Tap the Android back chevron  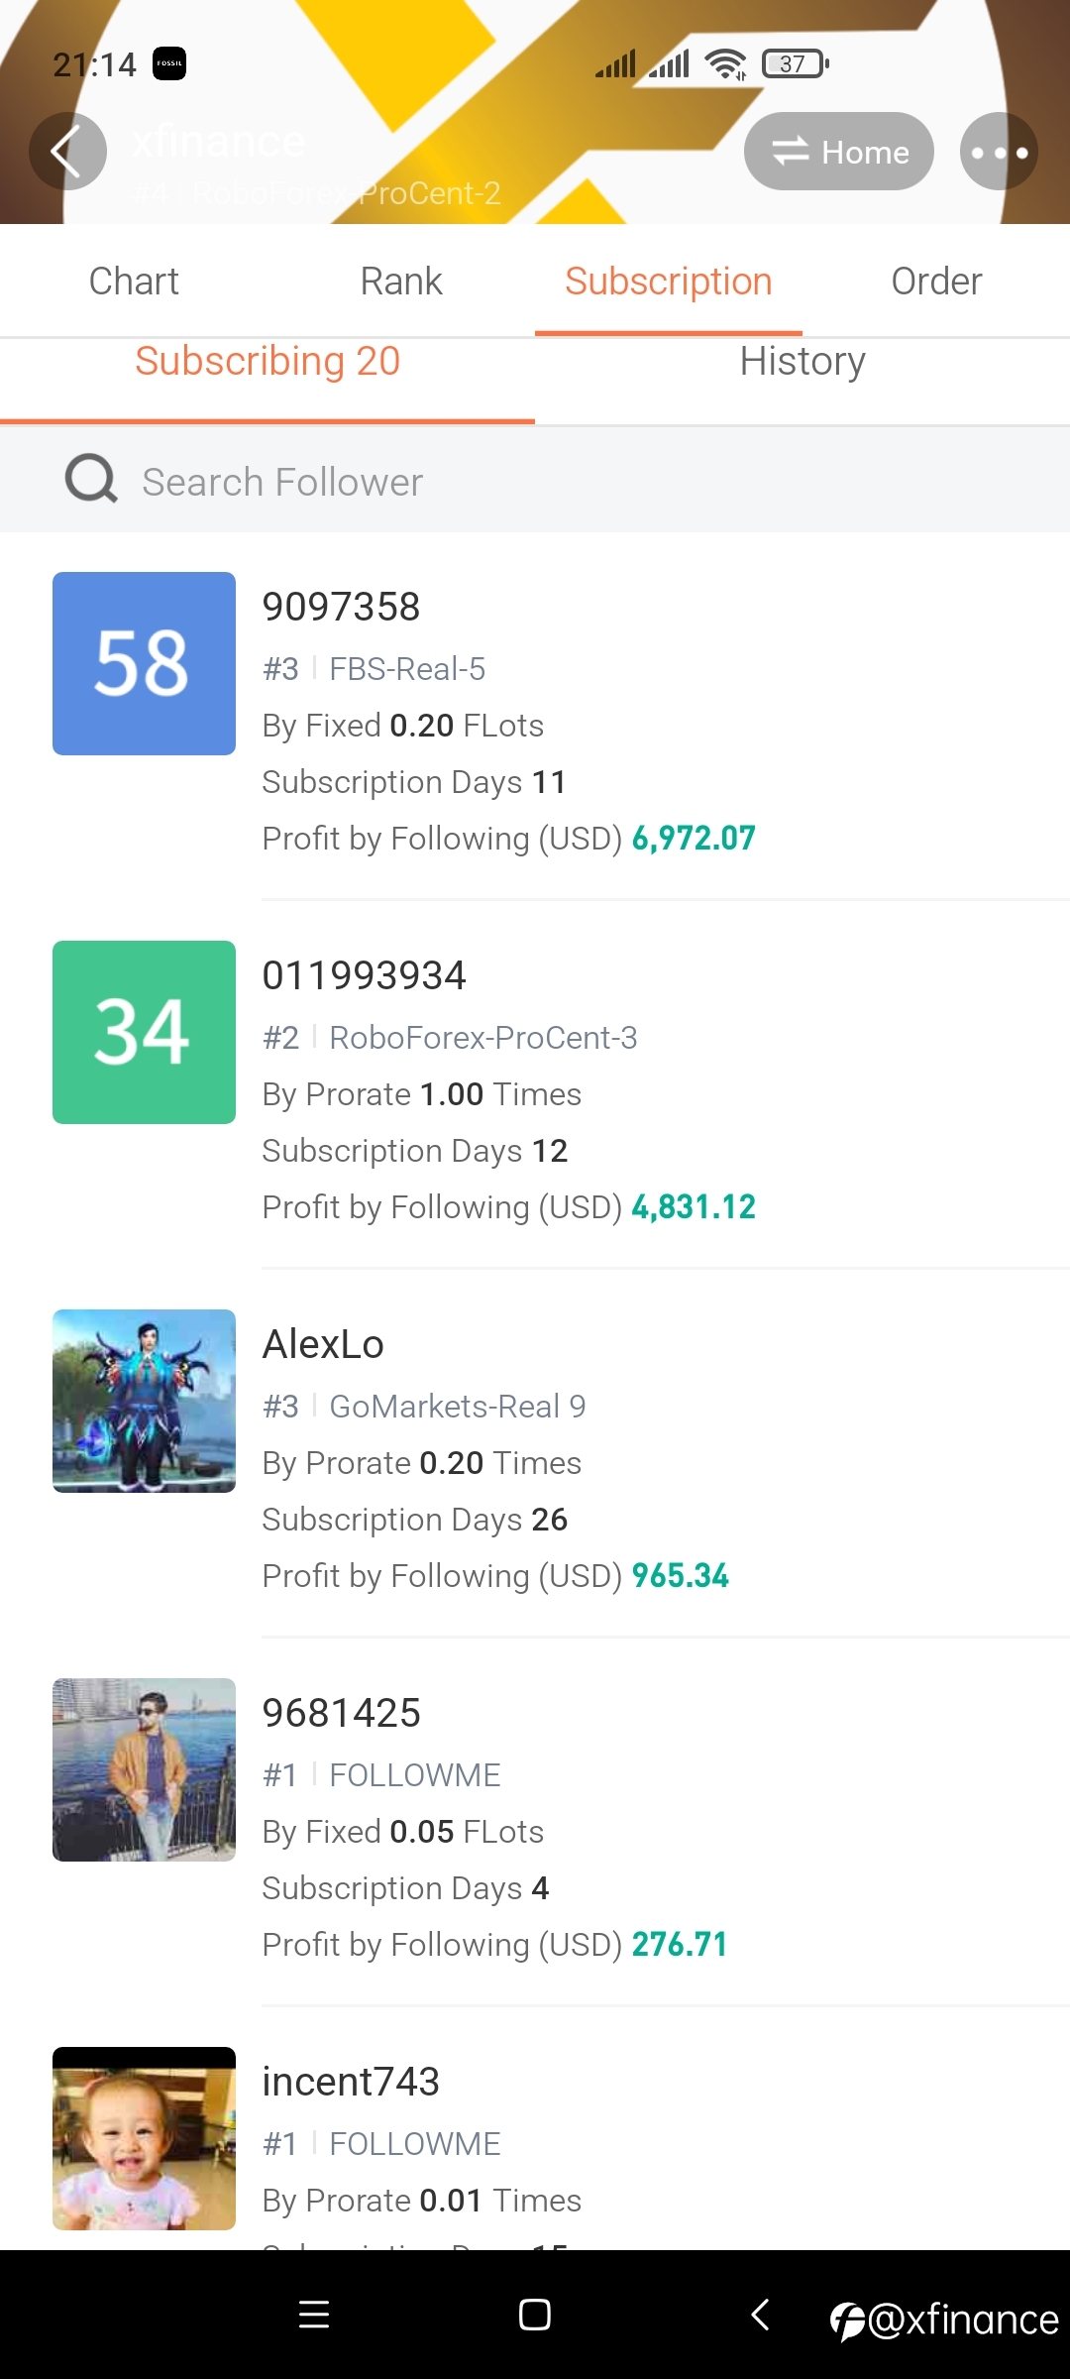click(x=761, y=2314)
